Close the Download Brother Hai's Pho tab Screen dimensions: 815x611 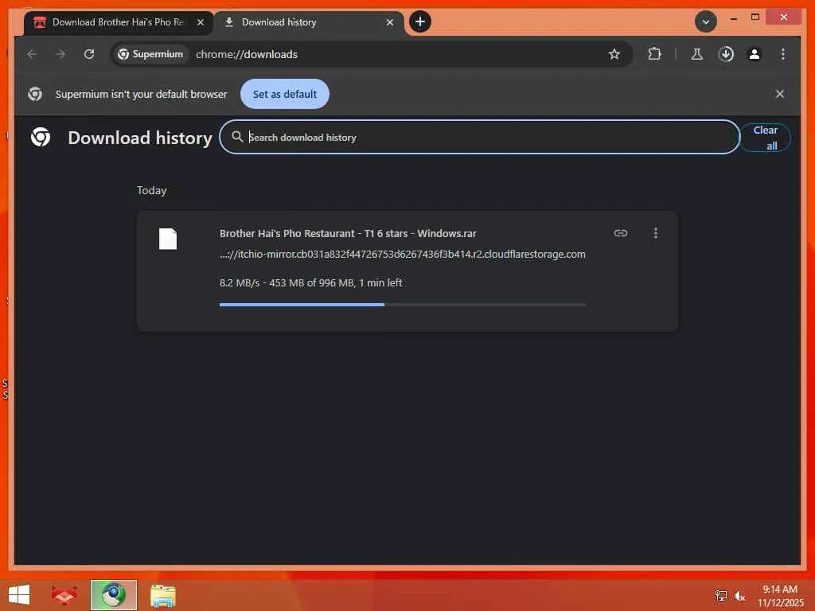(200, 22)
